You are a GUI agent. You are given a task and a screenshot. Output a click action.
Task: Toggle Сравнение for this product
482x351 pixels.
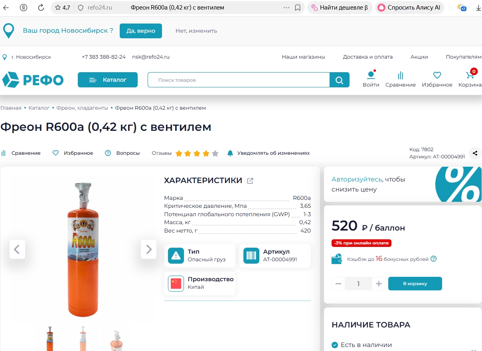tap(21, 153)
